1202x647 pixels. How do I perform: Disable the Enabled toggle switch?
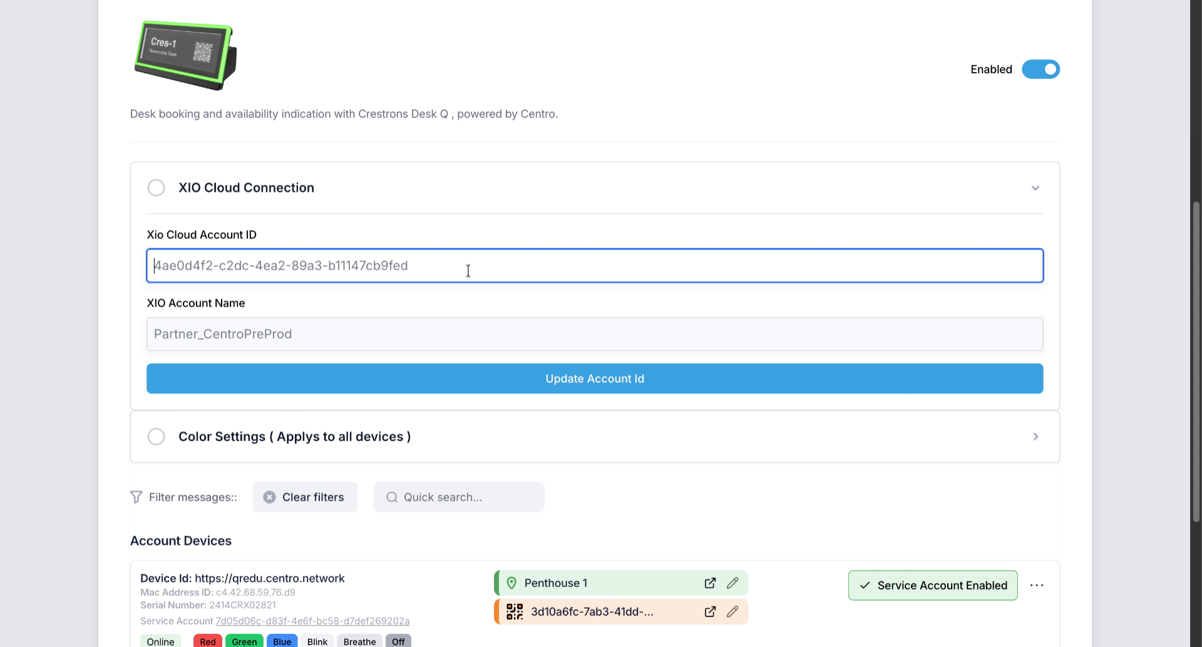click(1040, 69)
